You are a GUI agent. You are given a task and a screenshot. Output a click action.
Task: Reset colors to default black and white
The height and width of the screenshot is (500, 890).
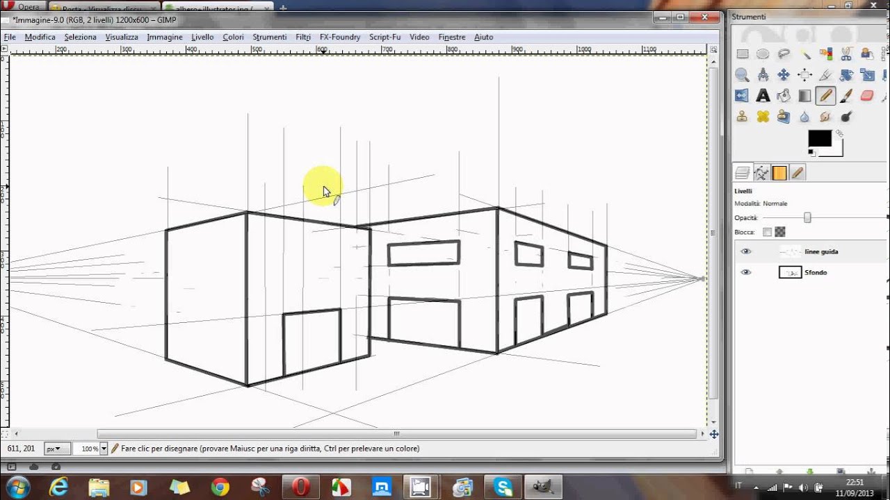(811, 152)
